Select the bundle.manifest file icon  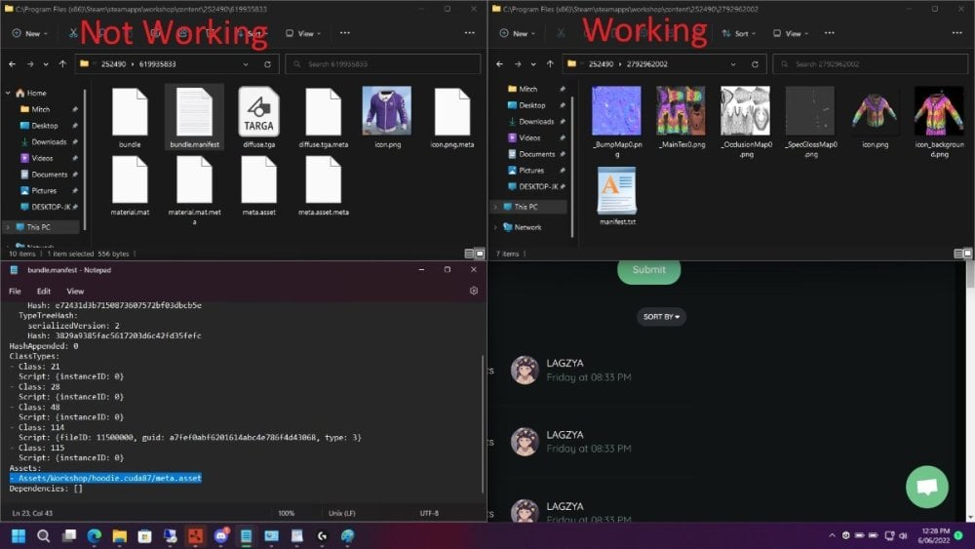tap(194, 113)
